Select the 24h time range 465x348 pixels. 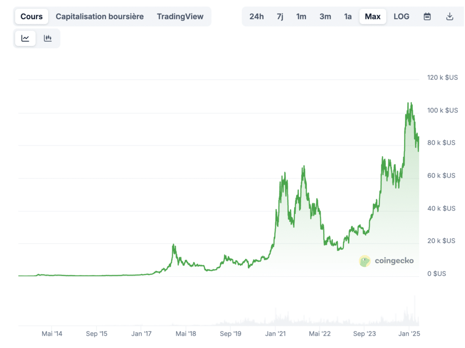pos(256,17)
